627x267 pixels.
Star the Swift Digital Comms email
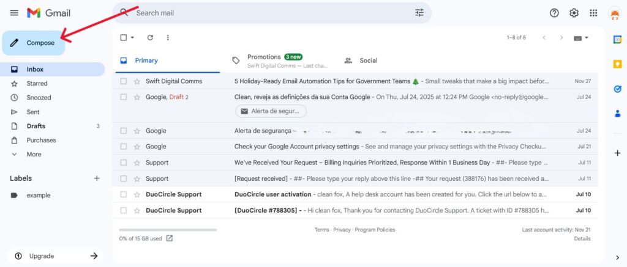click(x=137, y=81)
